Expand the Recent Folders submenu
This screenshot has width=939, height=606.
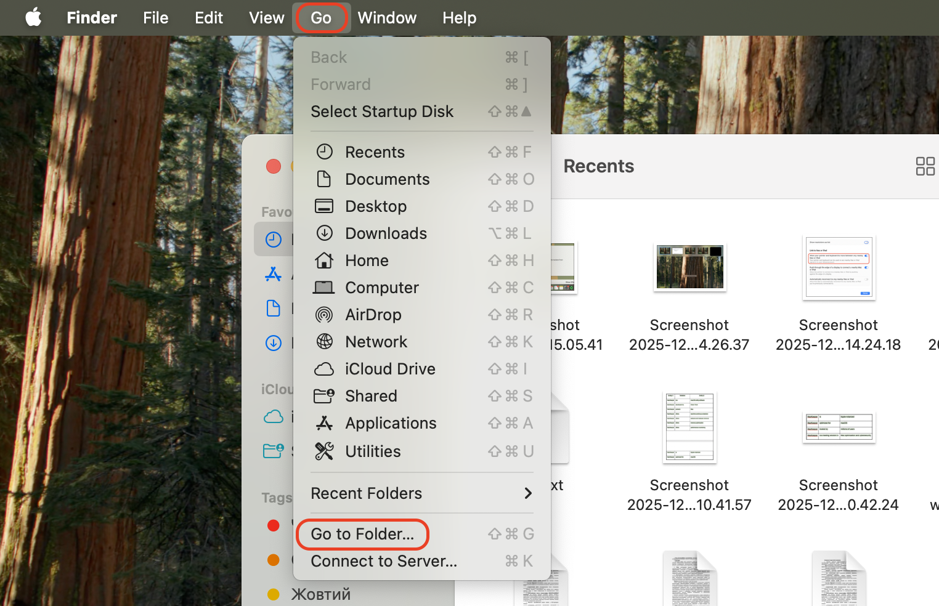pyautogui.click(x=366, y=493)
